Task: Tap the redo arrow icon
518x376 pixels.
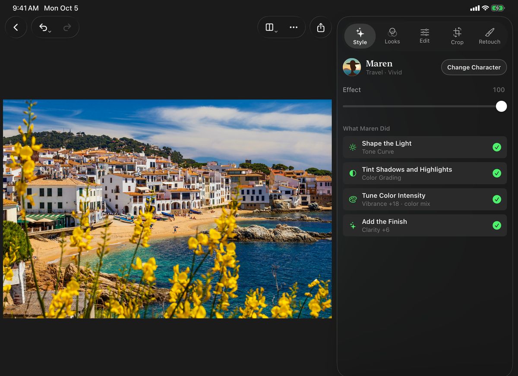Action: tap(67, 28)
